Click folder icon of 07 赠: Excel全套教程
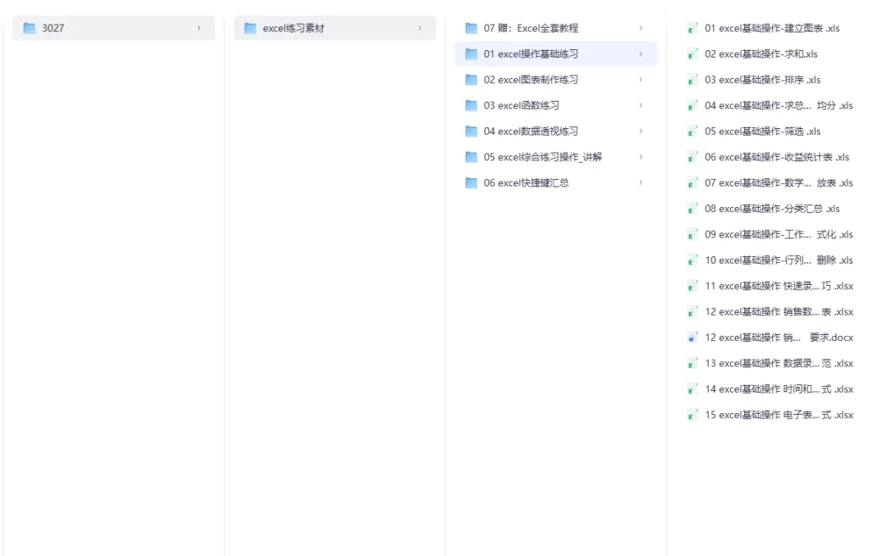The image size is (887, 556). pos(471,28)
